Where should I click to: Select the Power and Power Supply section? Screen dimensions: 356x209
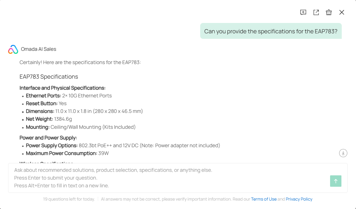[x=49, y=137]
